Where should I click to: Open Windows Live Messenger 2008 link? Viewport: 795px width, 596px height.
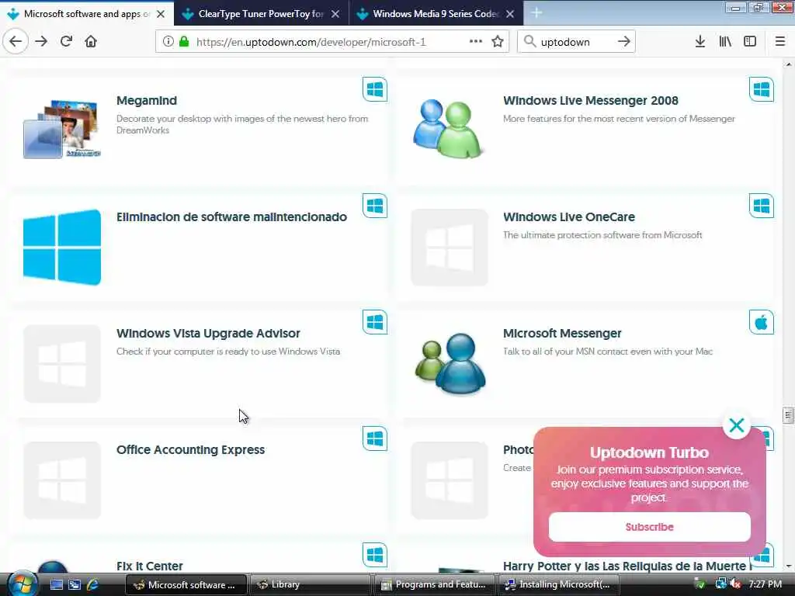tap(590, 100)
